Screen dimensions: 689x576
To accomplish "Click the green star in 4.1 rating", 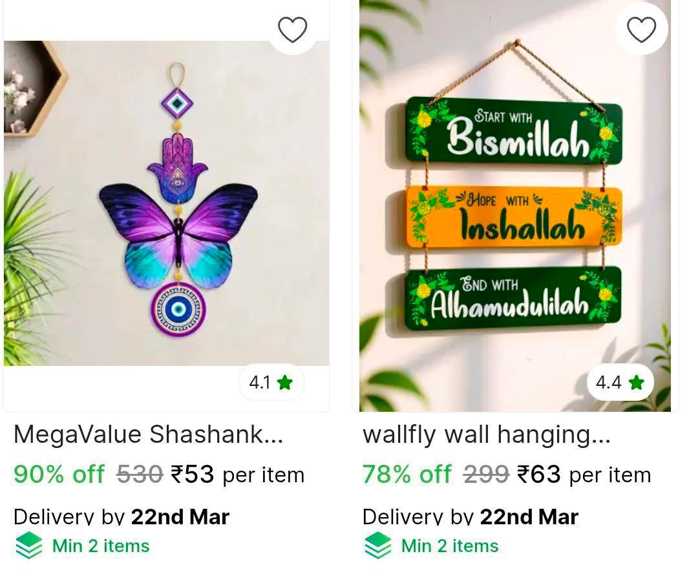I will click(x=285, y=382).
